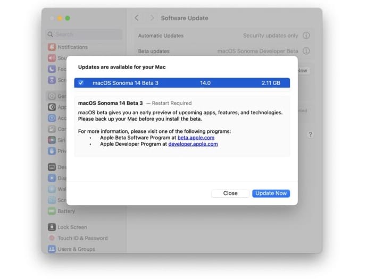Click the sidebar Search field
Screen dimensions: 375x279
[84, 35]
